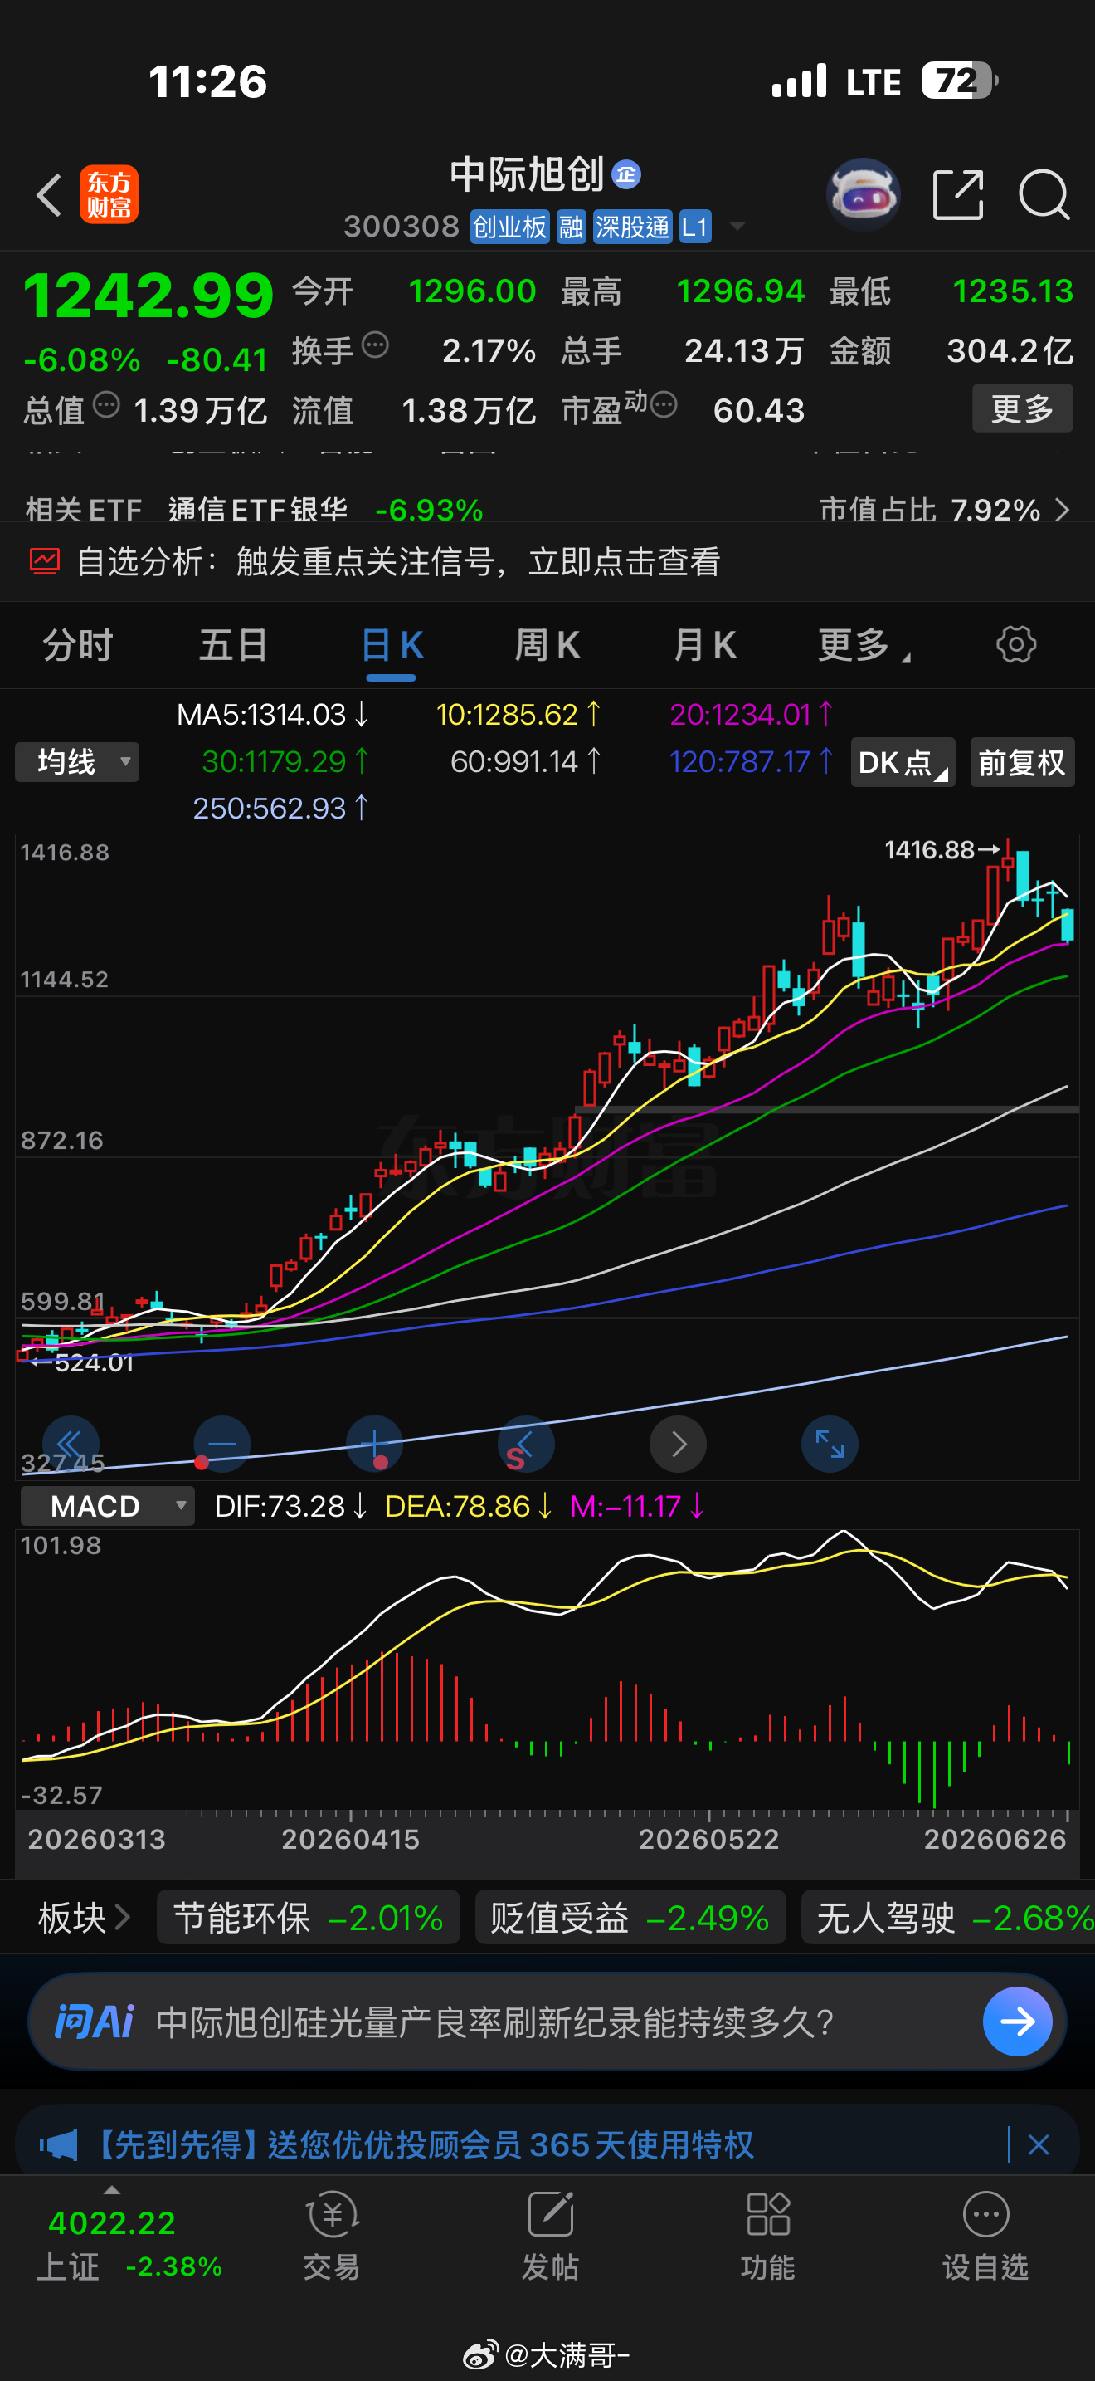The image size is (1095, 2381).
Task: Tap the megaphone promotion icon
Action: pos(58,2144)
